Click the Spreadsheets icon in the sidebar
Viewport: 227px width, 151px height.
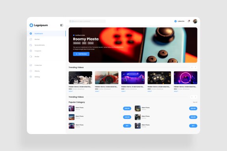tap(31, 45)
